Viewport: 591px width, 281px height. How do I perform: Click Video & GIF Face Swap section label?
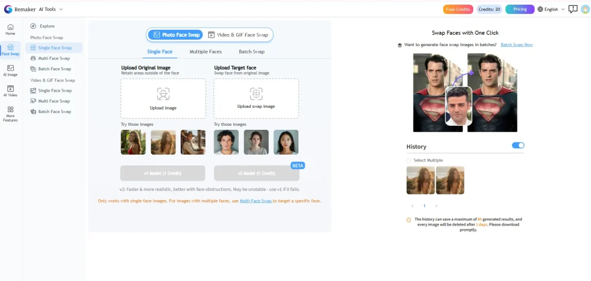[53, 80]
